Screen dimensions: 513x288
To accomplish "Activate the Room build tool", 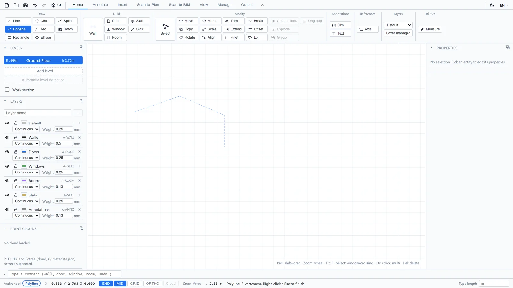I will coord(115,37).
